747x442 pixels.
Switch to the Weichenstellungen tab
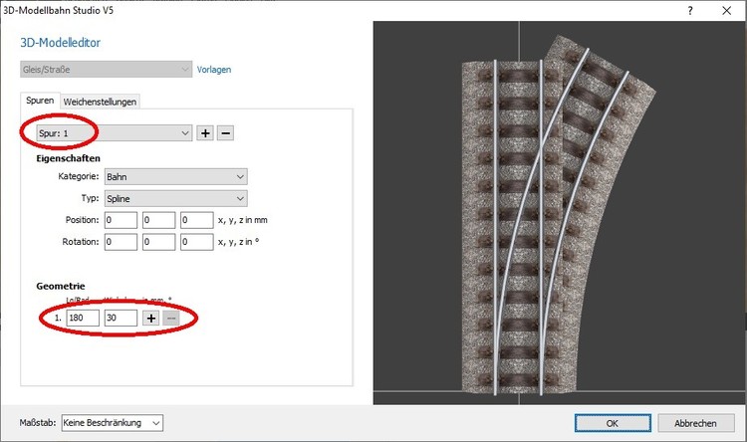pyautogui.click(x=100, y=102)
